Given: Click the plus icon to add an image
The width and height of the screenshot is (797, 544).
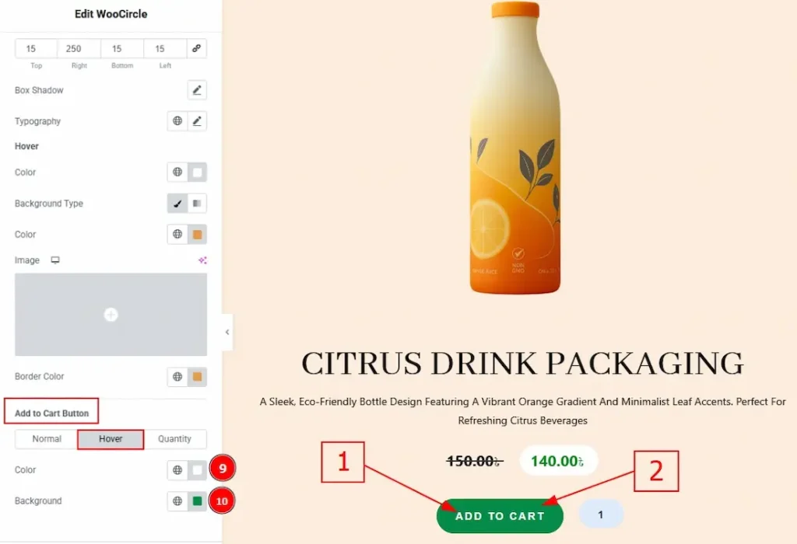Looking at the screenshot, I should 111,315.
